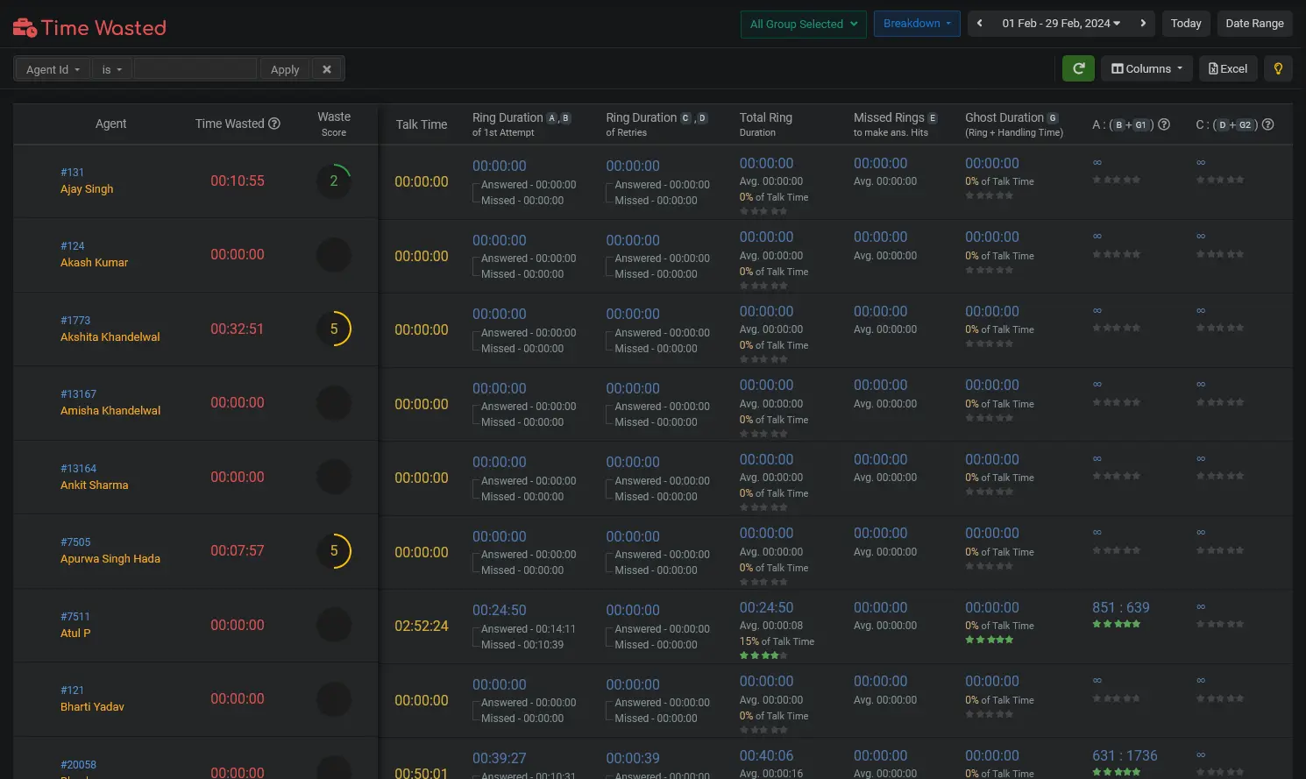Open the Breakdown dropdown

pyautogui.click(x=917, y=24)
